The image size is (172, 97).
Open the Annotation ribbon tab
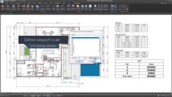[18, 3]
